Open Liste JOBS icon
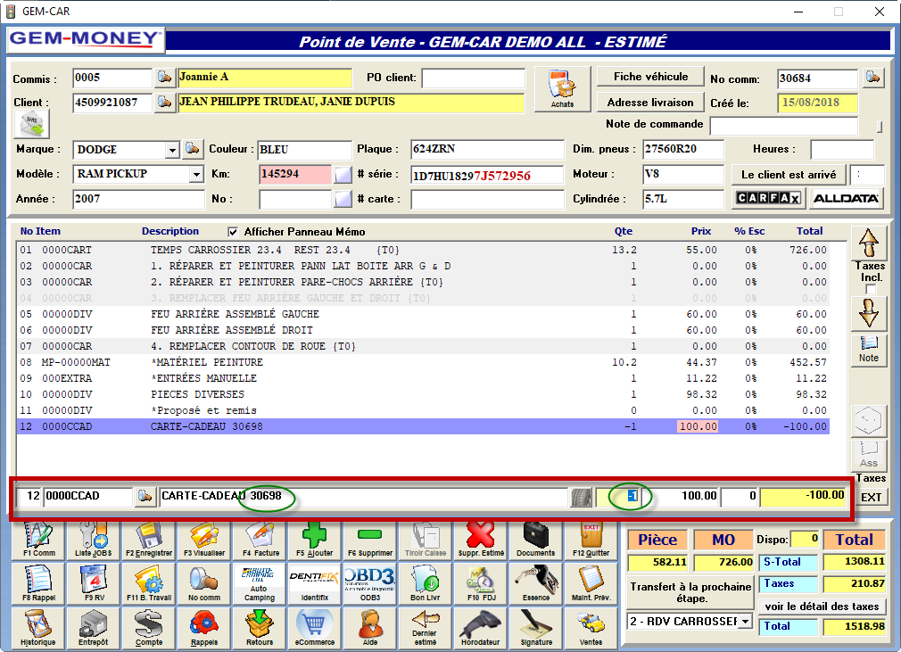Viewport: 901px width, 652px height. 93,540
